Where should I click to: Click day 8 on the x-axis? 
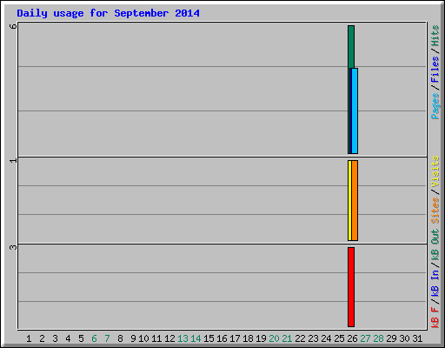tap(120, 338)
